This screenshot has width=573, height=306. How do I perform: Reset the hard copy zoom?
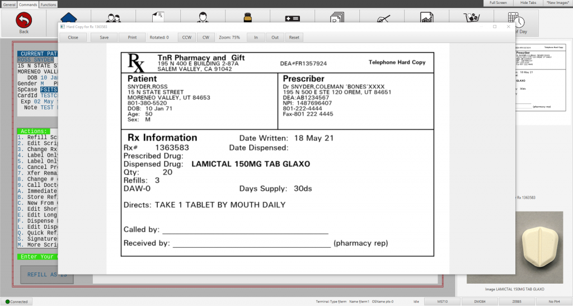click(294, 37)
